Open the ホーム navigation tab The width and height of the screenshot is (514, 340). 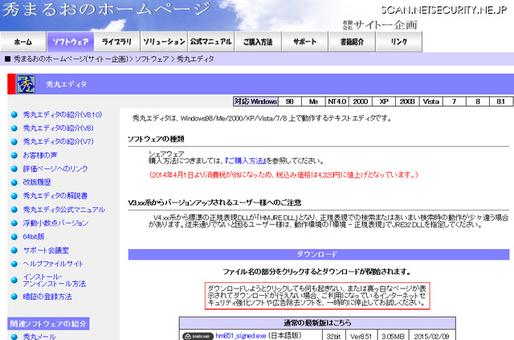pyautogui.click(x=23, y=42)
